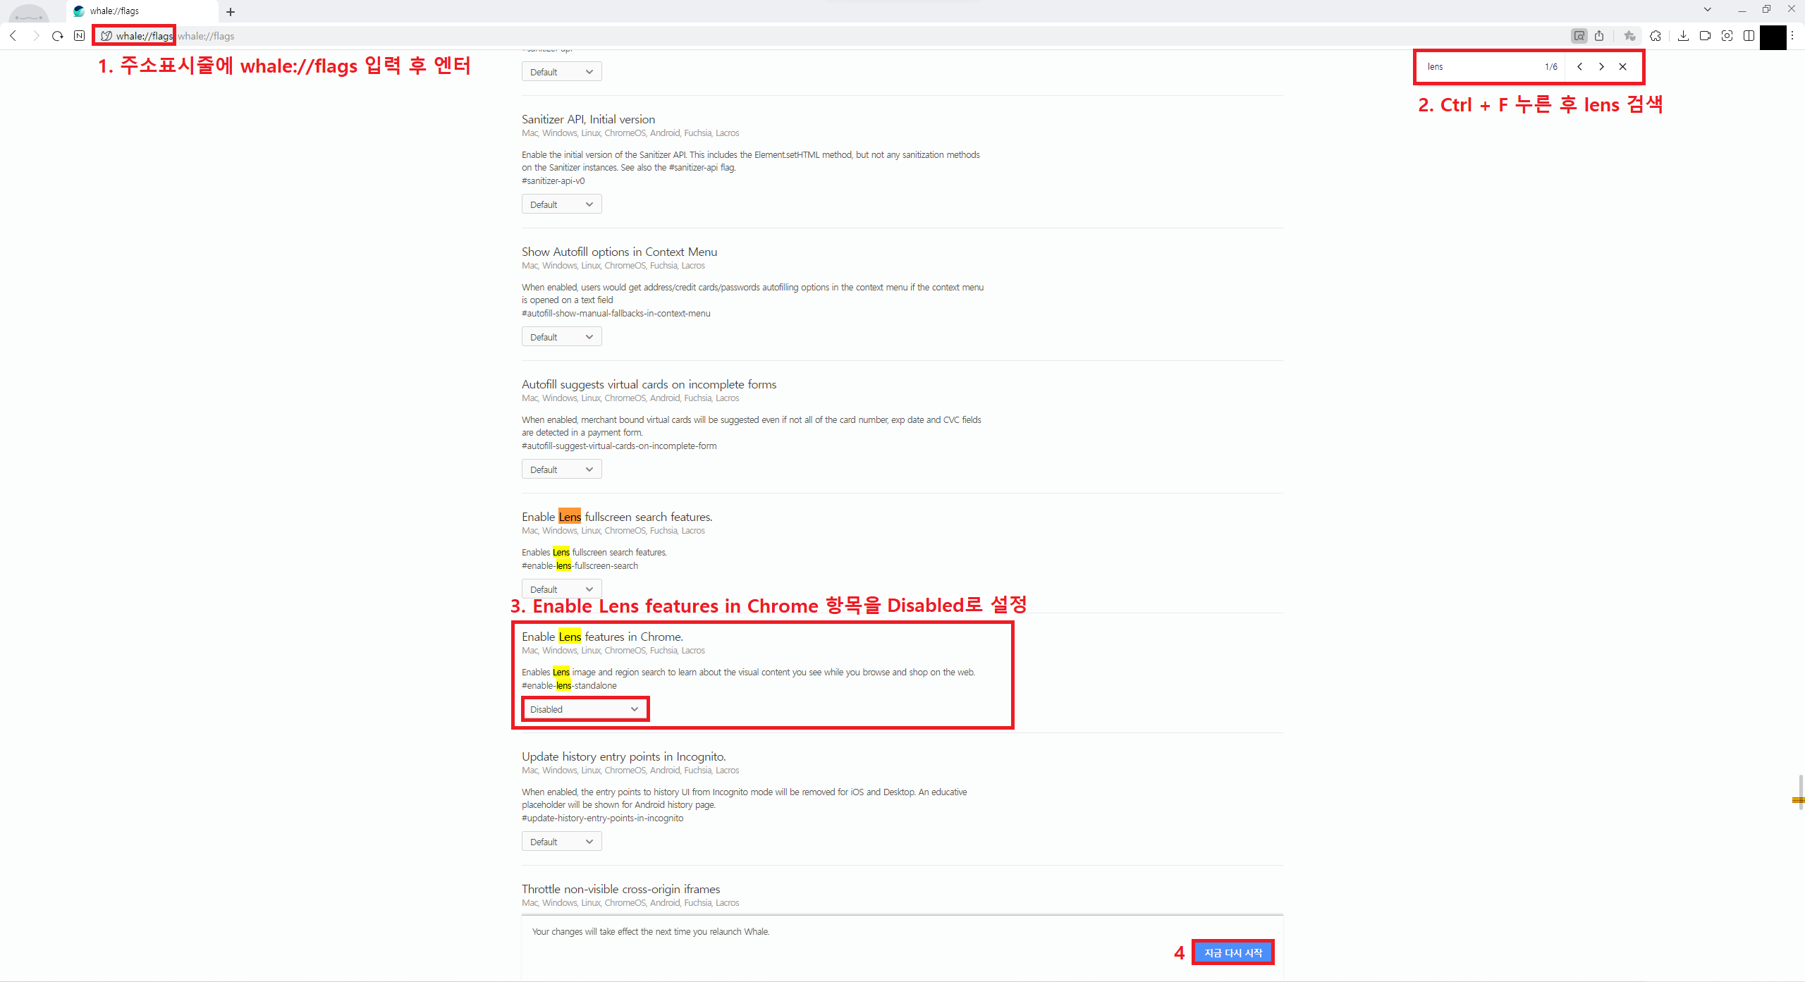
Task: Click the share page icon
Action: click(1599, 36)
